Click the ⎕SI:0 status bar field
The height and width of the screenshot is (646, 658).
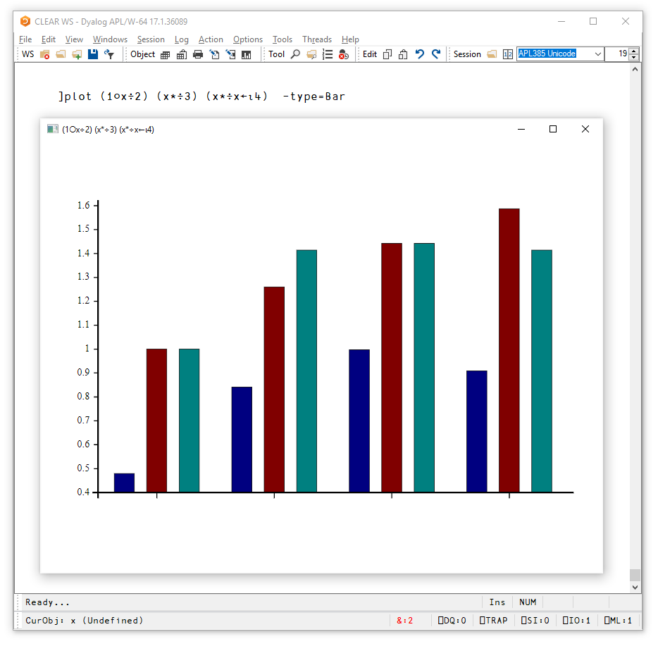(535, 621)
